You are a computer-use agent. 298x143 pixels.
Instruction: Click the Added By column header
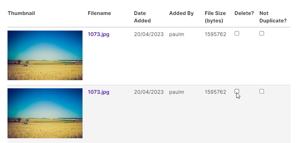(x=181, y=13)
